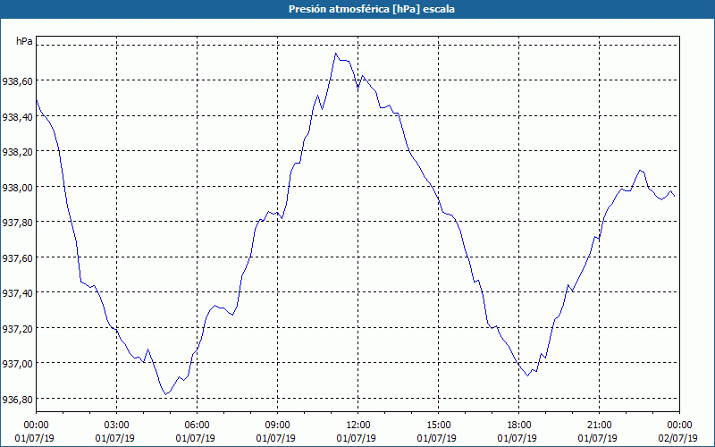
Task: Click the 12:00 time axis label
Action: (358, 426)
